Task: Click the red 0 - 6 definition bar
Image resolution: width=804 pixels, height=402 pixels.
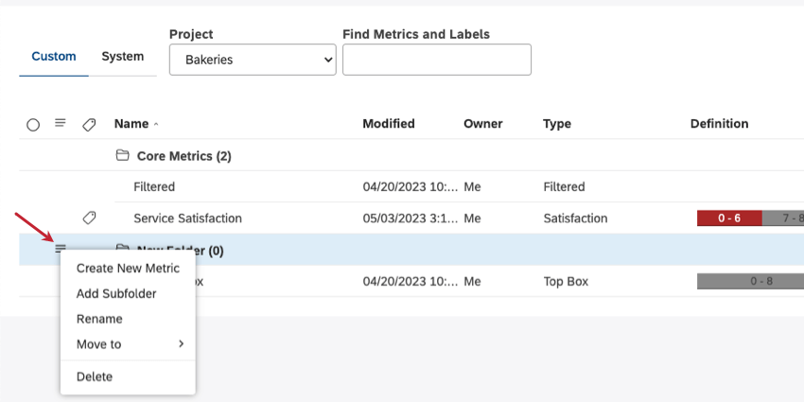Action: coord(728,218)
